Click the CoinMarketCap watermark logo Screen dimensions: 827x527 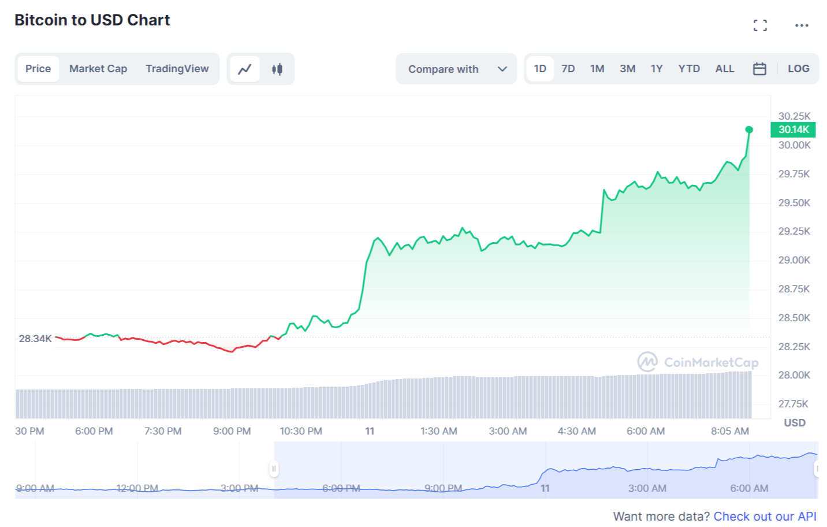coord(698,362)
